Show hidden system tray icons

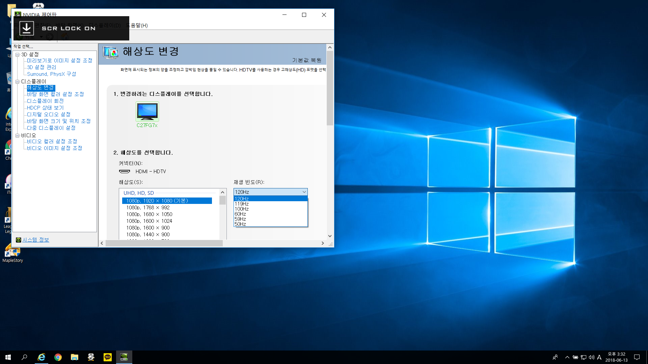click(x=567, y=357)
